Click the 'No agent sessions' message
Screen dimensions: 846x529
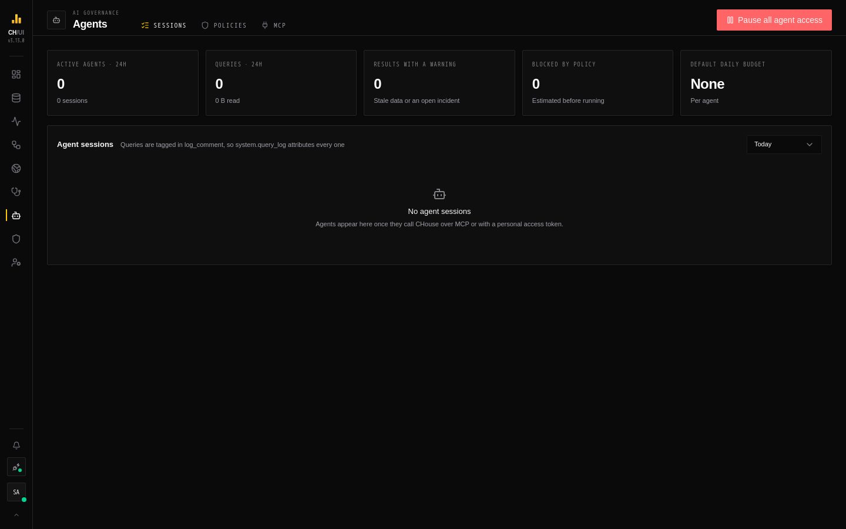click(x=439, y=212)
